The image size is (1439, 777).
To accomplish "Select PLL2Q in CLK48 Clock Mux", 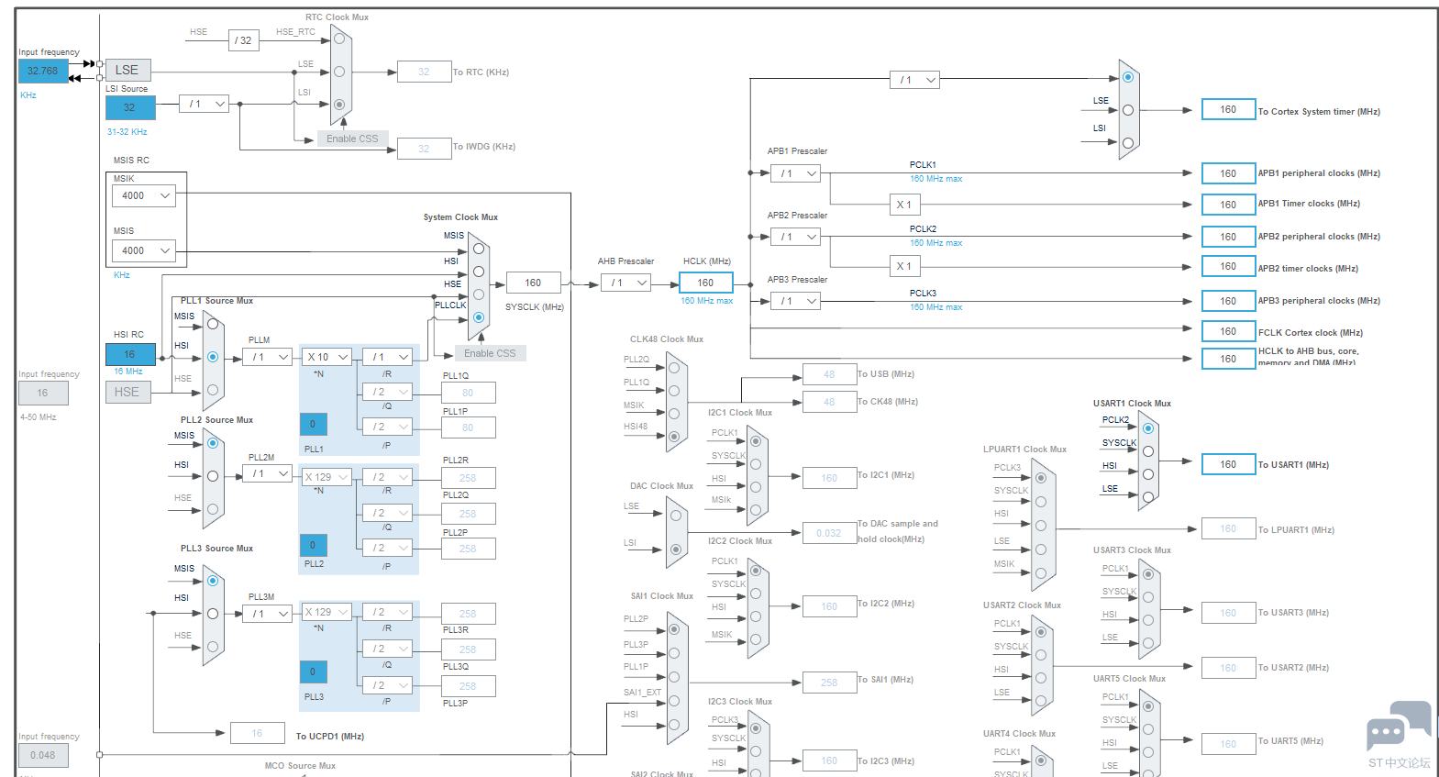I will click(674, 368).
